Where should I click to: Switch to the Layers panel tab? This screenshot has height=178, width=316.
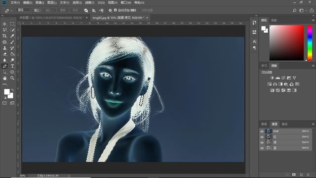click(x=264, y=124)
